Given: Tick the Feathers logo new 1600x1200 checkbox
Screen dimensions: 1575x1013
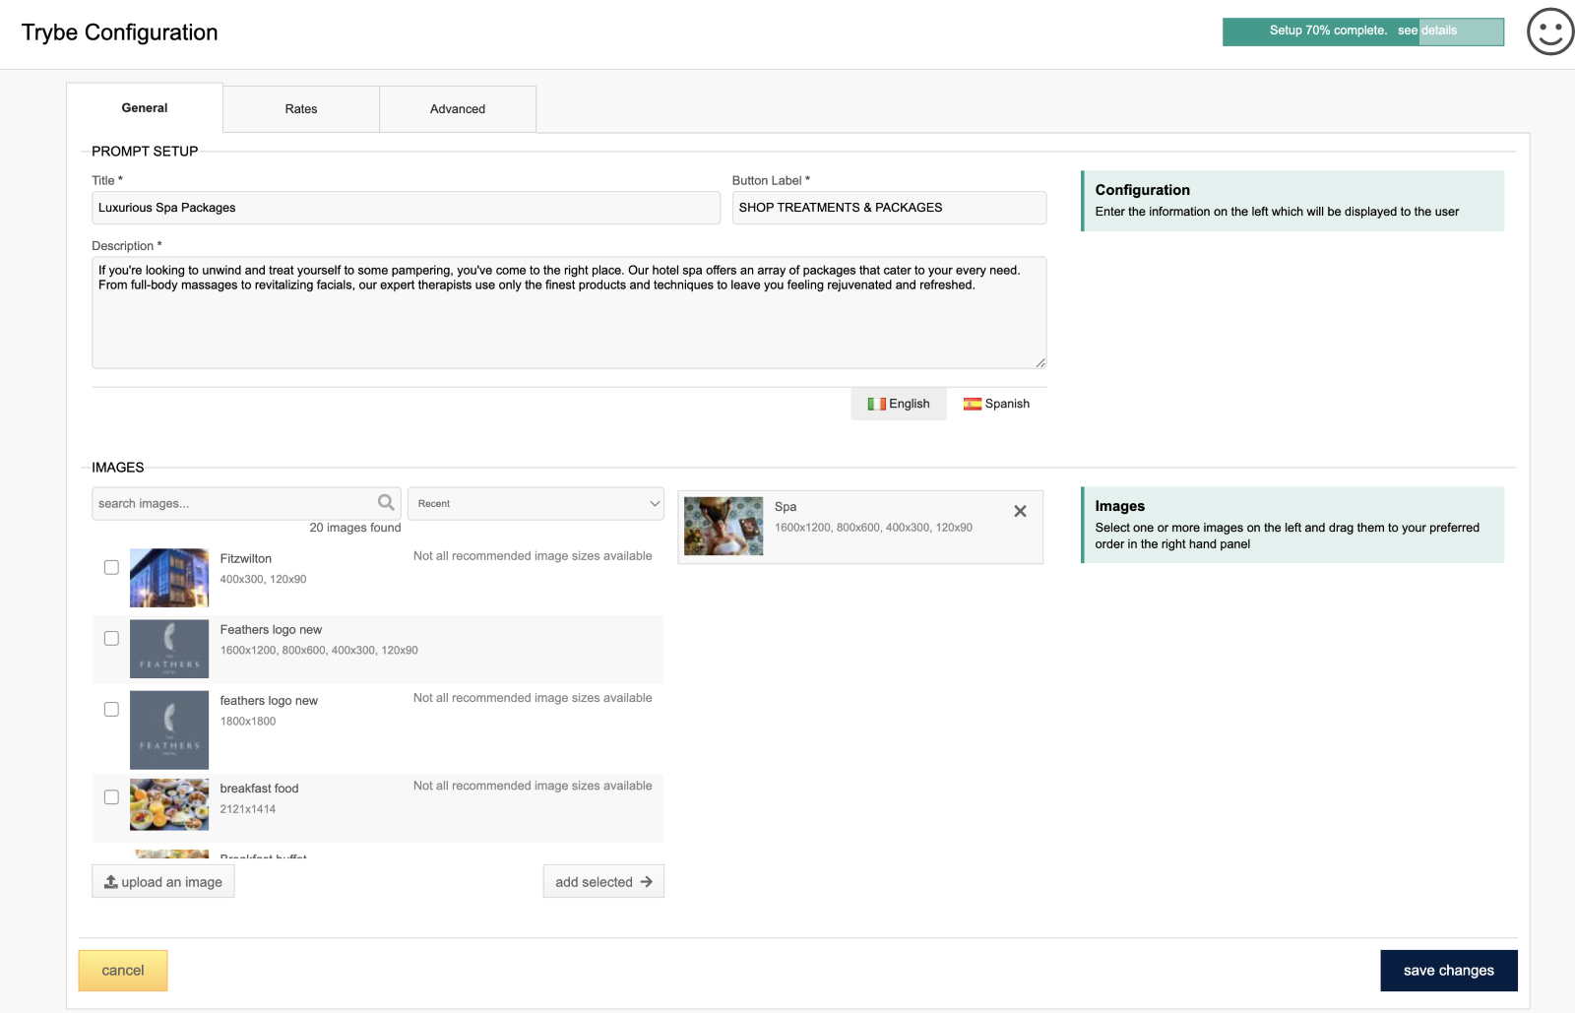Looking at the screenshot, I should point(111,638).
